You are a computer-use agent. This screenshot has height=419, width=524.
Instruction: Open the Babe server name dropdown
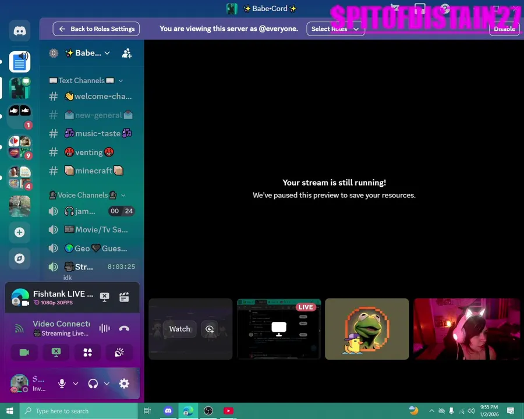click(87, 53)
